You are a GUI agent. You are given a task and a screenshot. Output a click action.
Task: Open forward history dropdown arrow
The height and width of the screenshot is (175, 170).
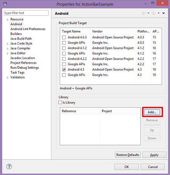tap(159, 13)
